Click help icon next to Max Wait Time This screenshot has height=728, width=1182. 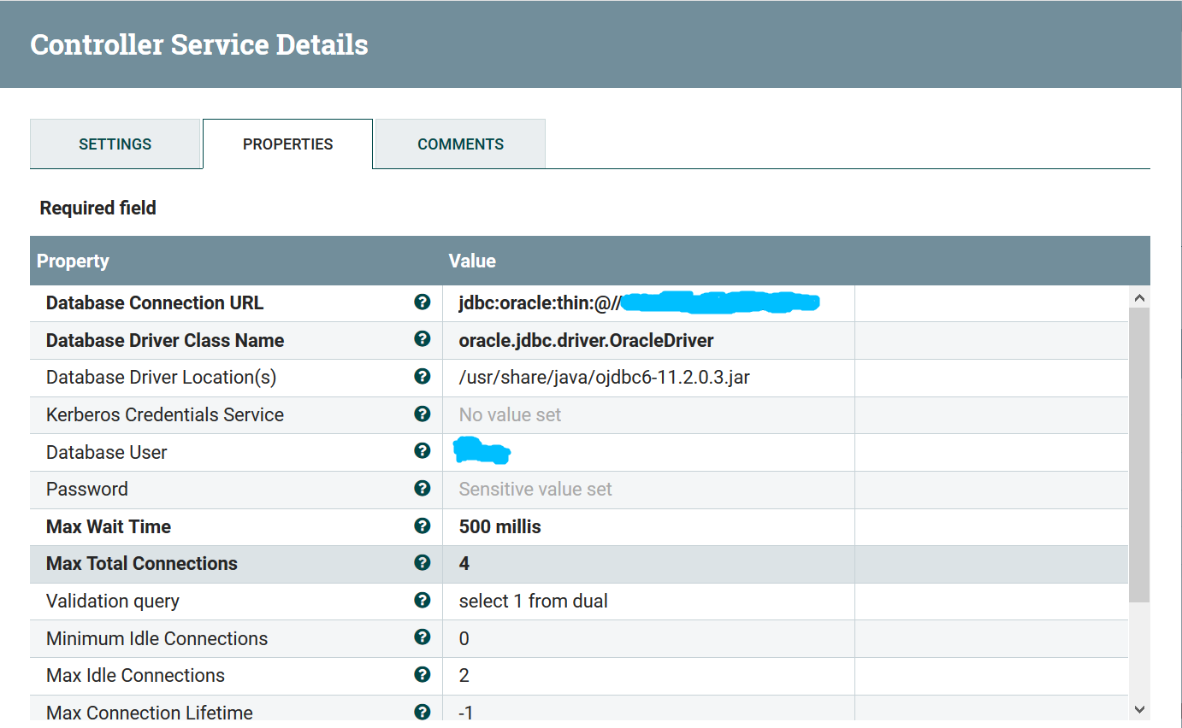422,525
